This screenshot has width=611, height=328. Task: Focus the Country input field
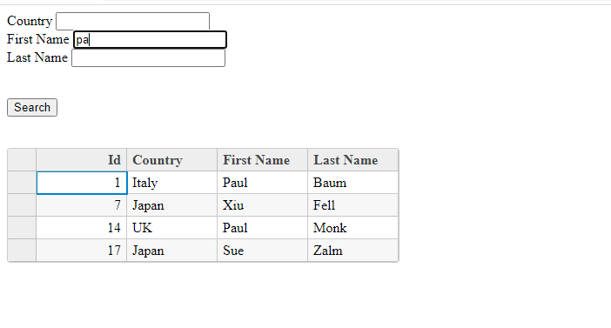pyautogui.click(x=132, y=21)
